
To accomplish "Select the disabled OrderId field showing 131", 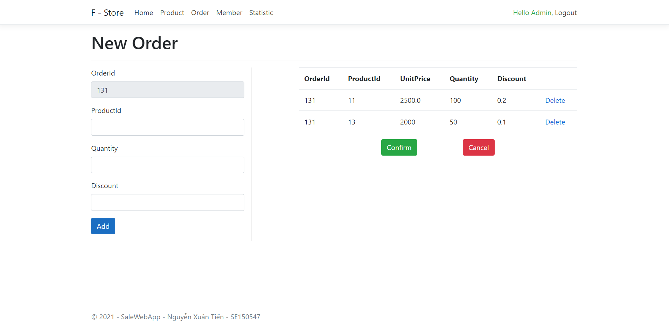I will 167,90.
